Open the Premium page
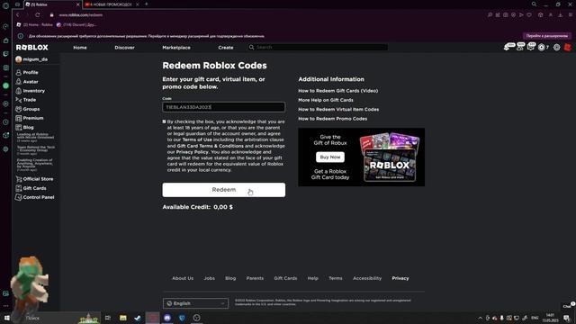The width and height of the screenshot is (576, 324). 30,118
